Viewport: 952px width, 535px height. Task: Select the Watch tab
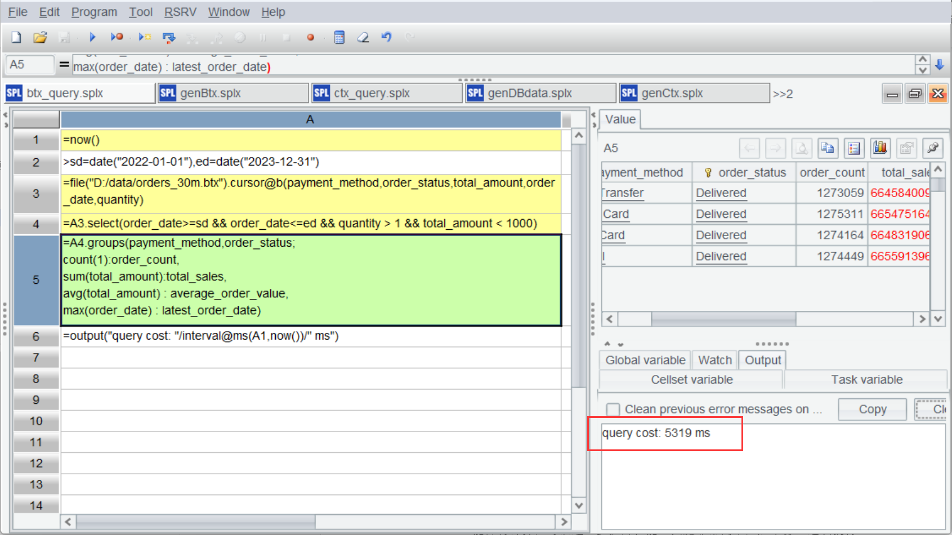715,360
